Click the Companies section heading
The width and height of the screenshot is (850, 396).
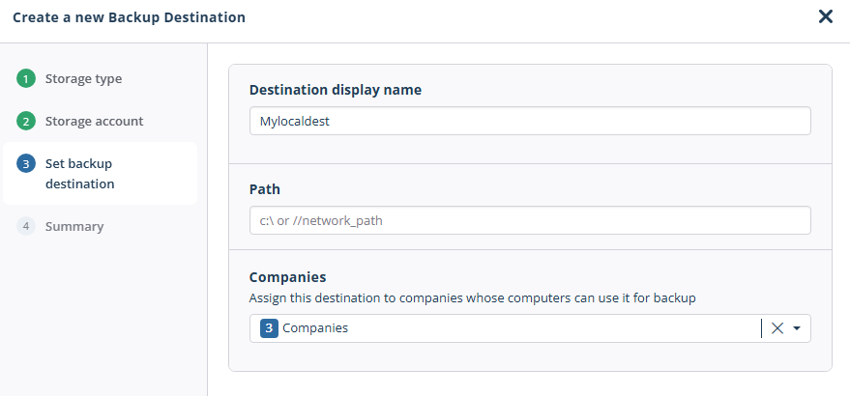(x=287, y=277)
